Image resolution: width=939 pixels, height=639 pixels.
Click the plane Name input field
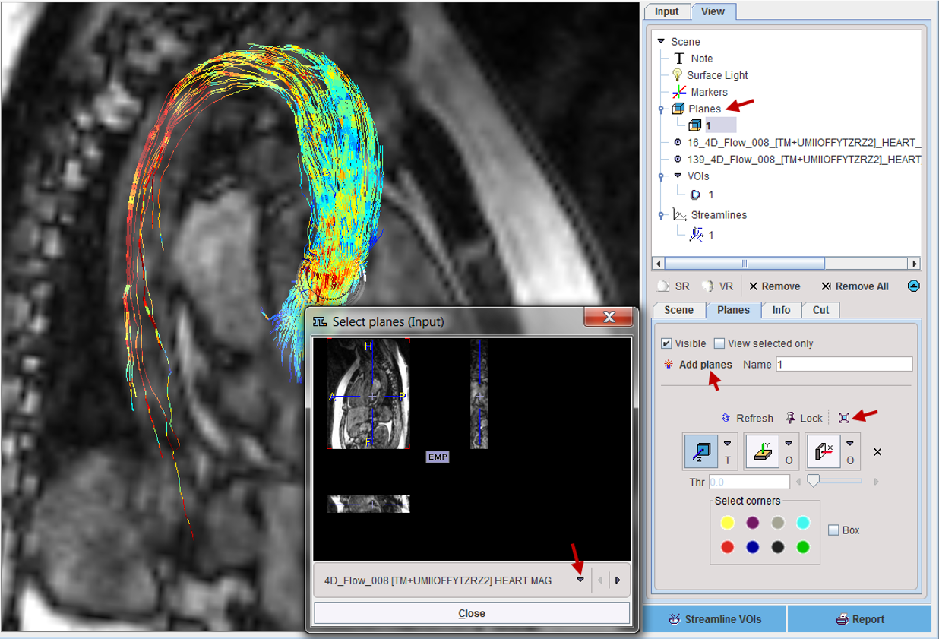843,365
